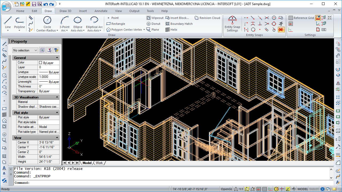Choose the Wipeout tool
Viewport: 342px width, 192px height.
pyautogui.click(x=155, y=18)
